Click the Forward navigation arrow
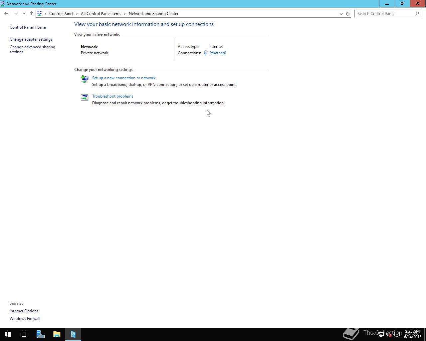The image size is (426, 341). 16,14
